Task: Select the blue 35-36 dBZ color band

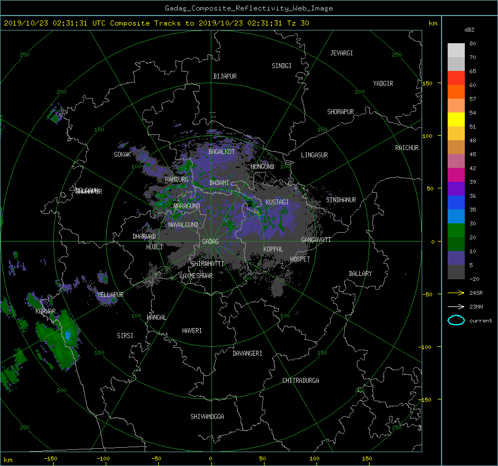Action: click(x=456, y=202)
